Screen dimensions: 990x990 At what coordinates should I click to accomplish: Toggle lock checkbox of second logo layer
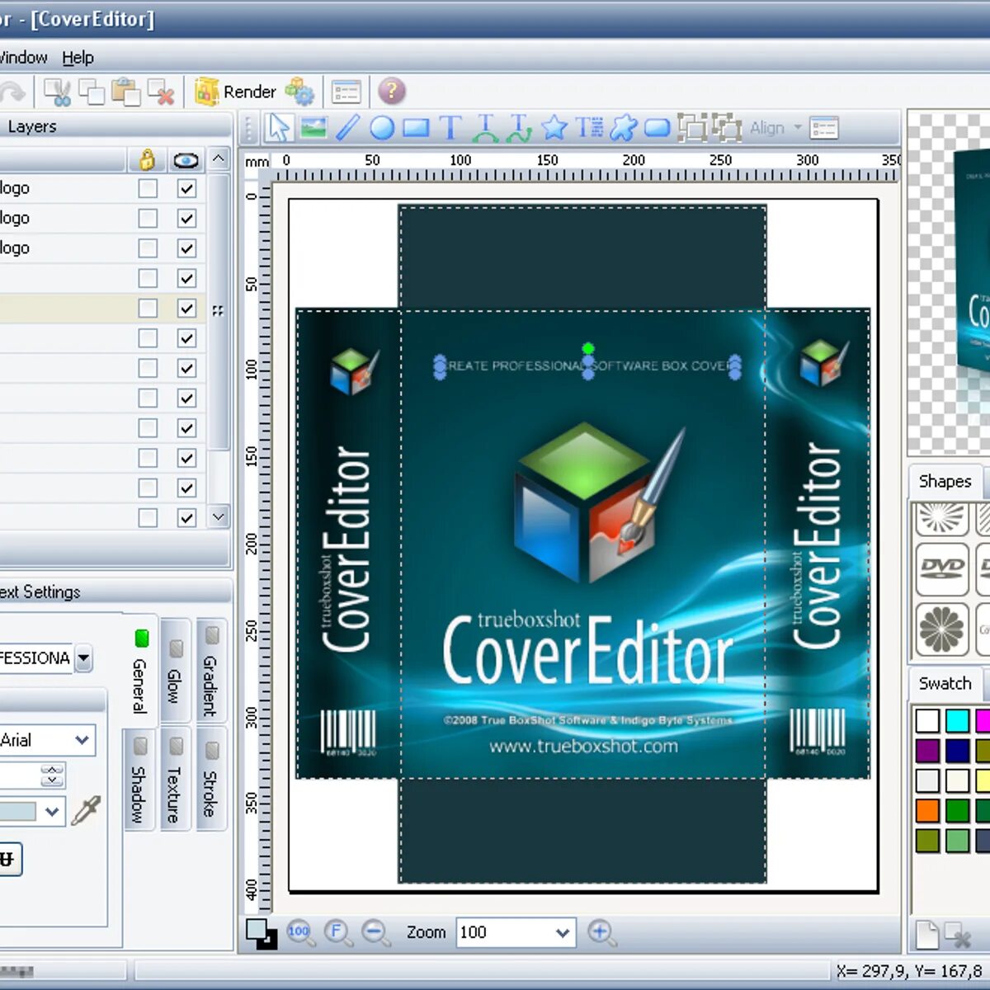pos(148,219)
